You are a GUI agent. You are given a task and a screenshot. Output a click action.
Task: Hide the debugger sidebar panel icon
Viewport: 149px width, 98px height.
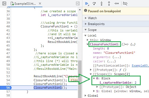(78, 4)
